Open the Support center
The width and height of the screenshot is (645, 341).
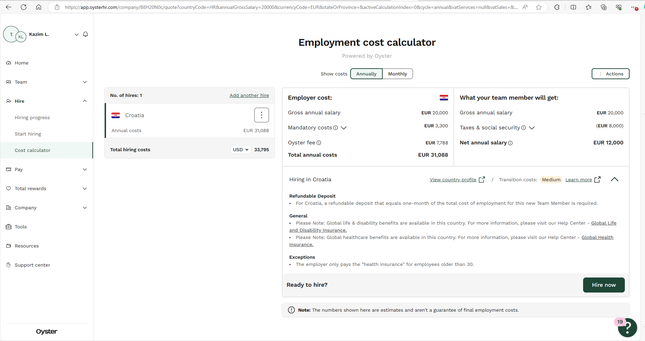point(32,265)
